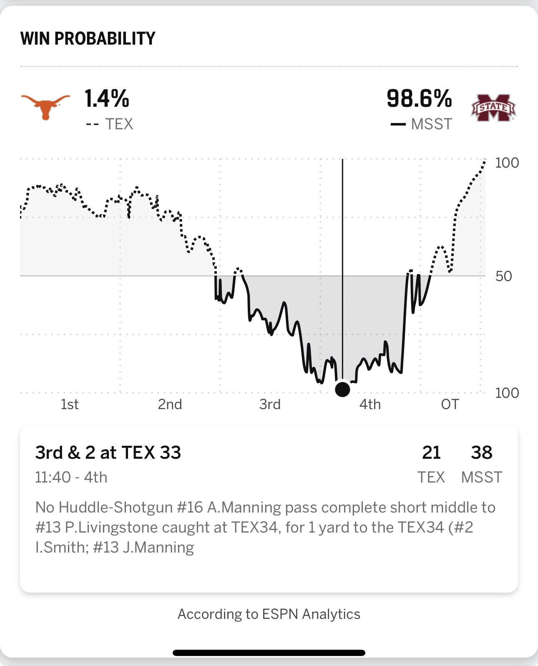Click the play description about A.Manning pass
538x666 pixels.
coord(265,527)
